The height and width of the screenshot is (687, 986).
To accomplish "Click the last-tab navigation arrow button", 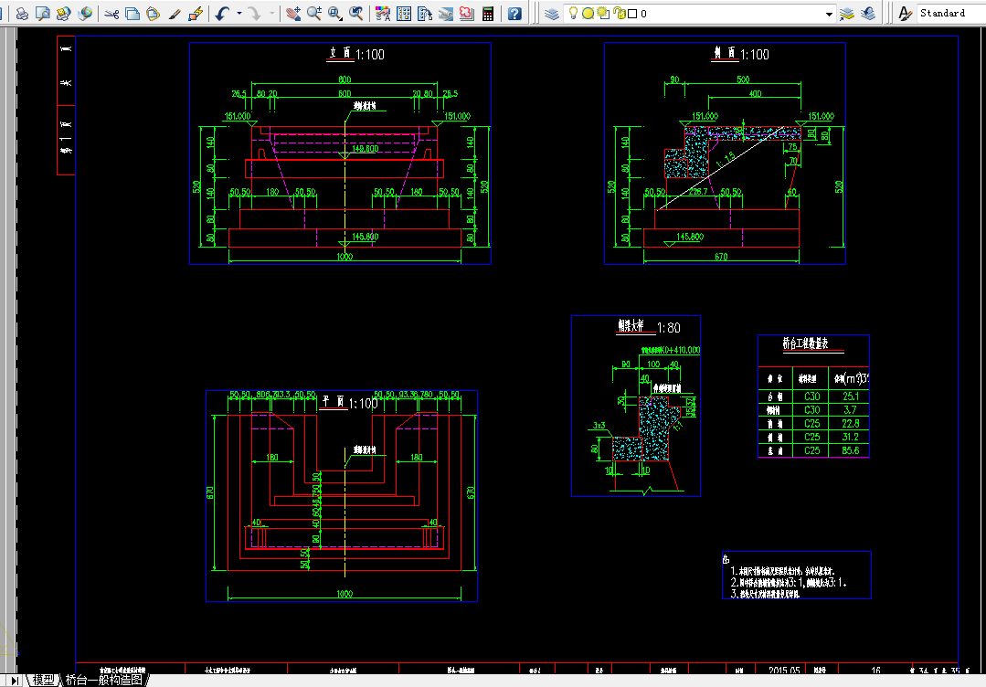I will pos(15,681).
